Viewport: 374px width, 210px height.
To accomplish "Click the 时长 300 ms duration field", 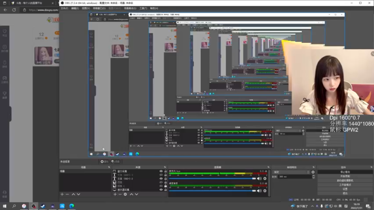I will (x=295, y=177).
